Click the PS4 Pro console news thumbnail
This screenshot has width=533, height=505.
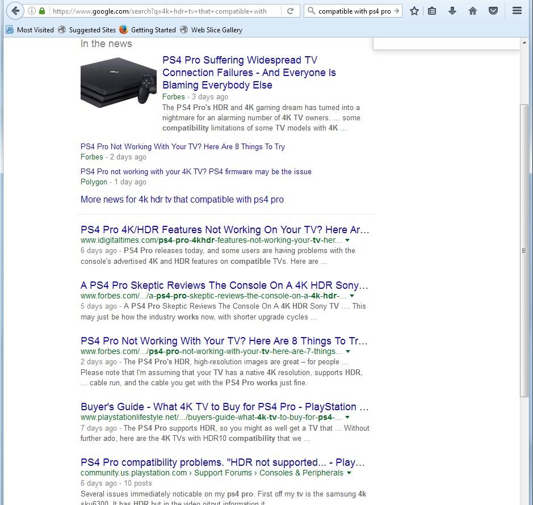tap(118, 81)
